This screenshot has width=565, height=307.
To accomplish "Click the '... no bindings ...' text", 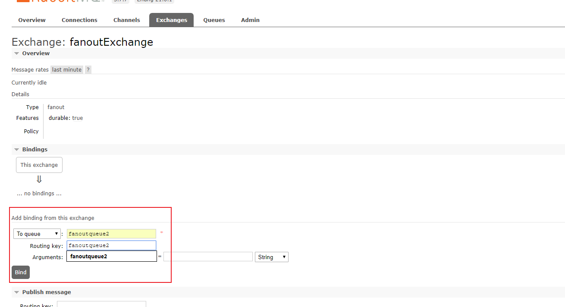I will click(39, 194).
